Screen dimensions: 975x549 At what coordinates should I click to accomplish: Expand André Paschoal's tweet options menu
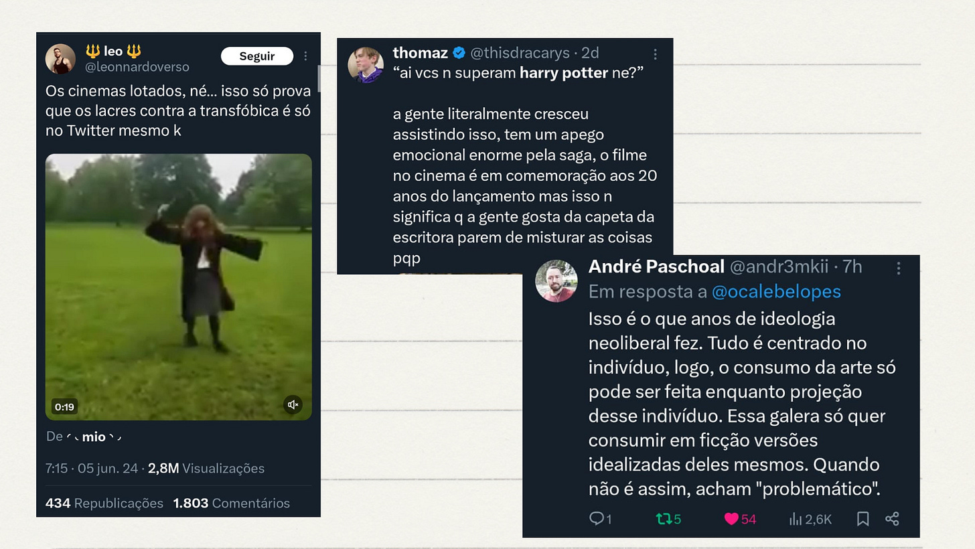tap(899, 268)
